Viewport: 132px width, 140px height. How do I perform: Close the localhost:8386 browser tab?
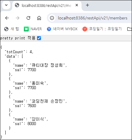pos(77,5)
